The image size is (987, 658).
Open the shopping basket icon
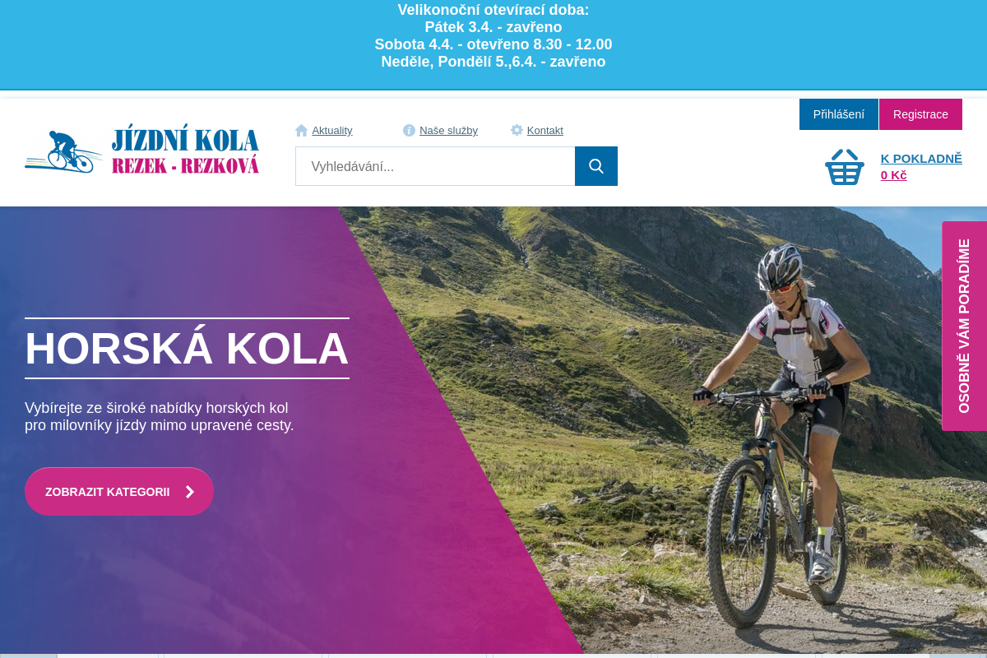click(845, 167)
